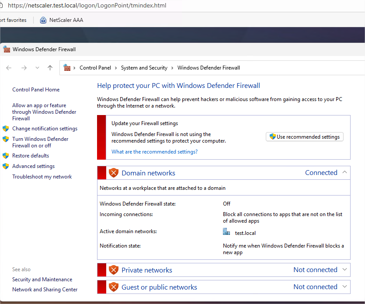365x304 pixels.
Task: Click the firewall icon in the address bar
Action: pyautogui.click(x=67, y=67)
